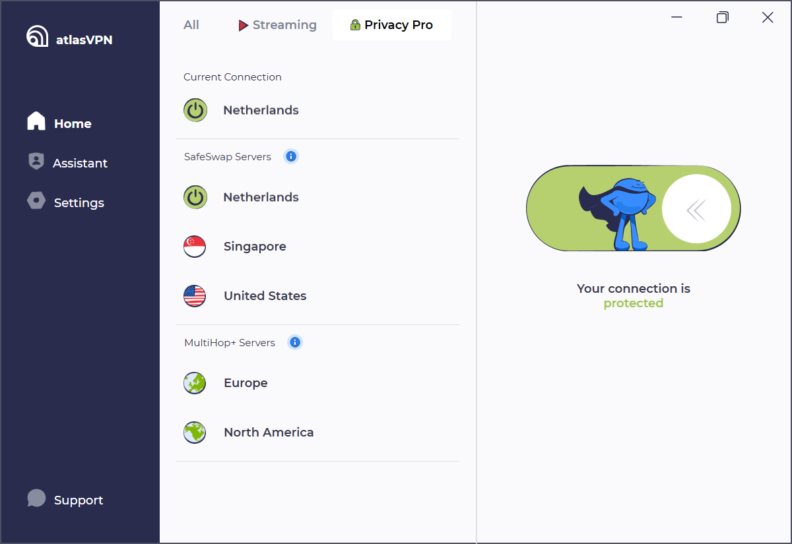
Task: Click the North America globe icon
Action: pyautogui.click(x=195, y=433)
